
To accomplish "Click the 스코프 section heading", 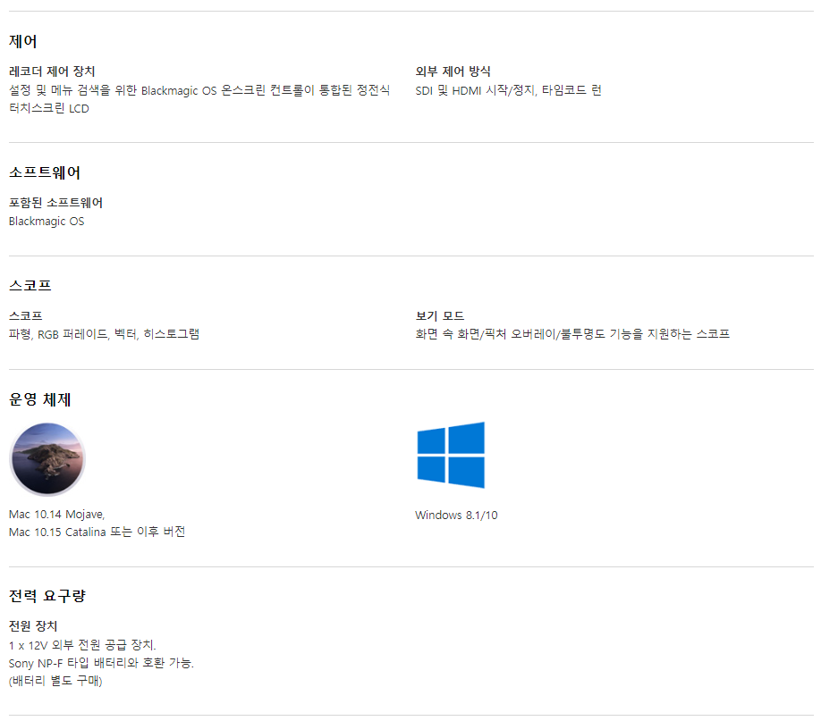I will 30,285.
